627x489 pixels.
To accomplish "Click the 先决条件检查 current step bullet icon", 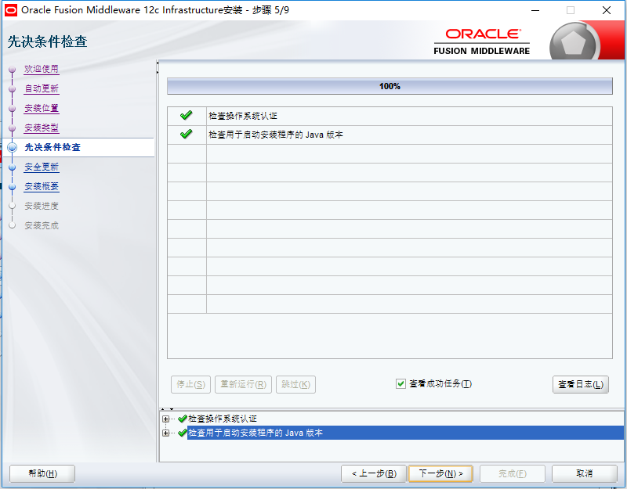I will 13,147.
